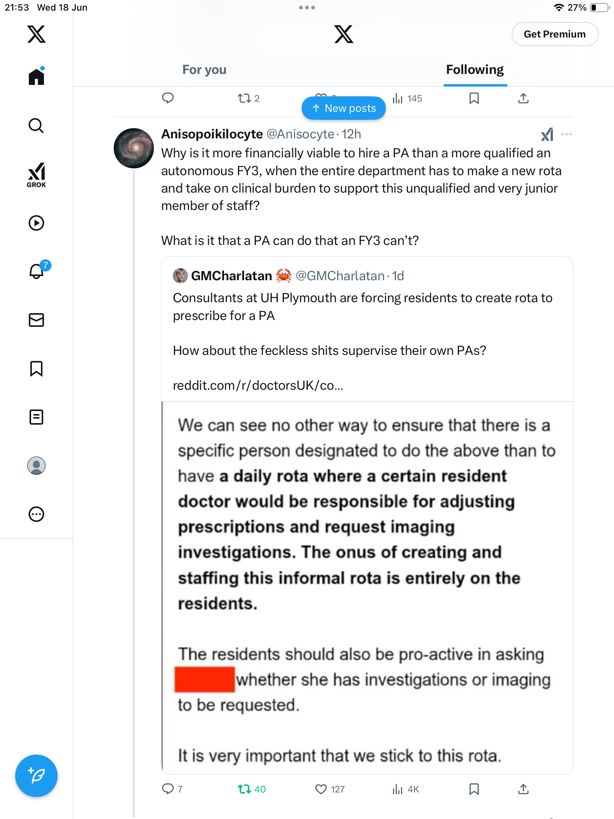The height and width of the screenshot is (819, 614).
Task: Open the three-dot multitasking menu at top
Action: tap(307, 8)
